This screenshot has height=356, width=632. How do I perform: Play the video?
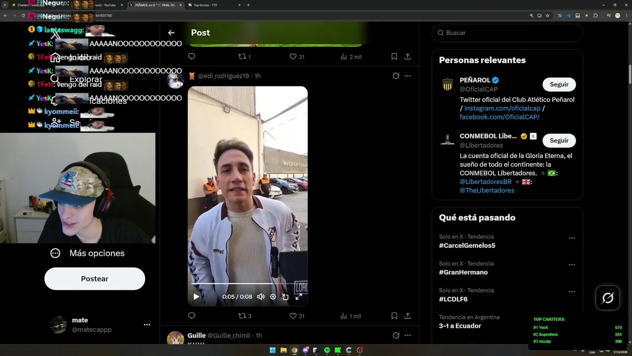196,297
